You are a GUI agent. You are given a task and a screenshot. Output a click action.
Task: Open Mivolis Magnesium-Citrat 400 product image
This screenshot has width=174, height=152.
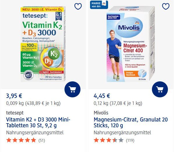(x=131, y=44)
